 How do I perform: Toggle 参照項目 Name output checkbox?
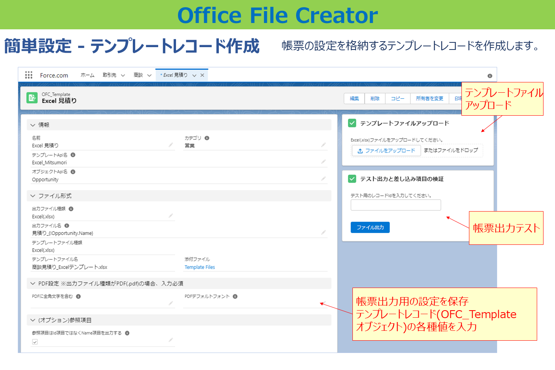tap(35, 342)
